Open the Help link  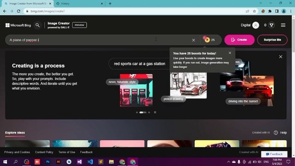(x=283, y=133)
